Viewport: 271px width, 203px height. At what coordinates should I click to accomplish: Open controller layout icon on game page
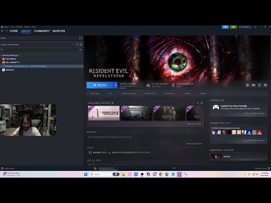[x=253, y=85]
